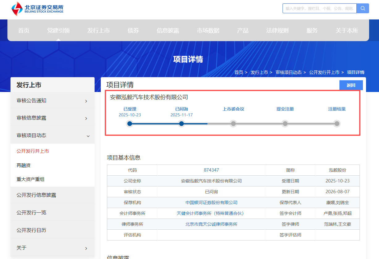379x259 pixels.
Task: Click the 已受理 step label
Action: (x=130, y=109)
